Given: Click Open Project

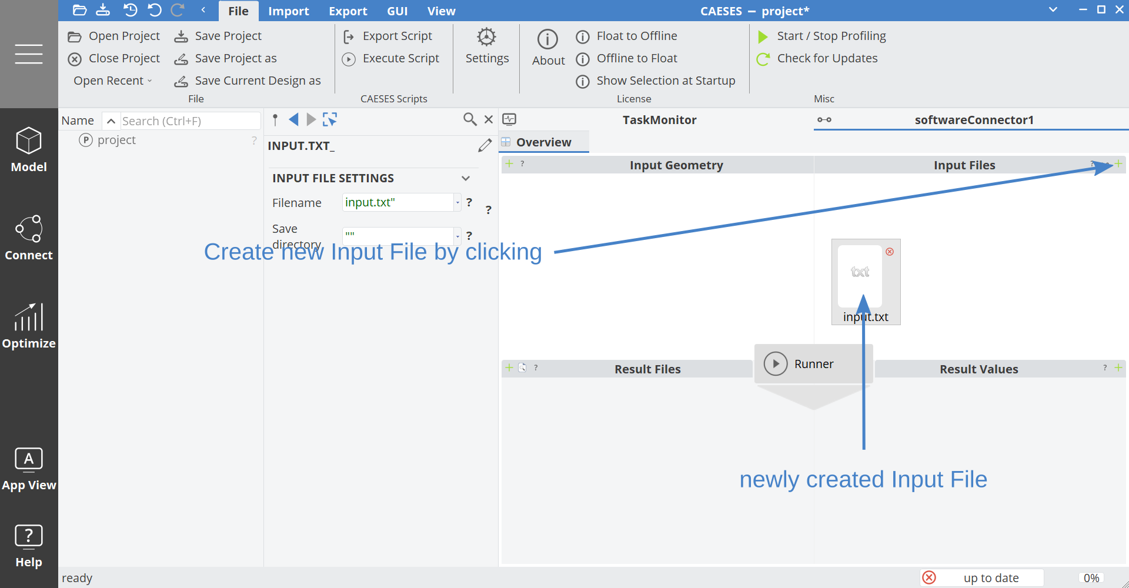Looking at the screenshot, I should pos(113,36).
